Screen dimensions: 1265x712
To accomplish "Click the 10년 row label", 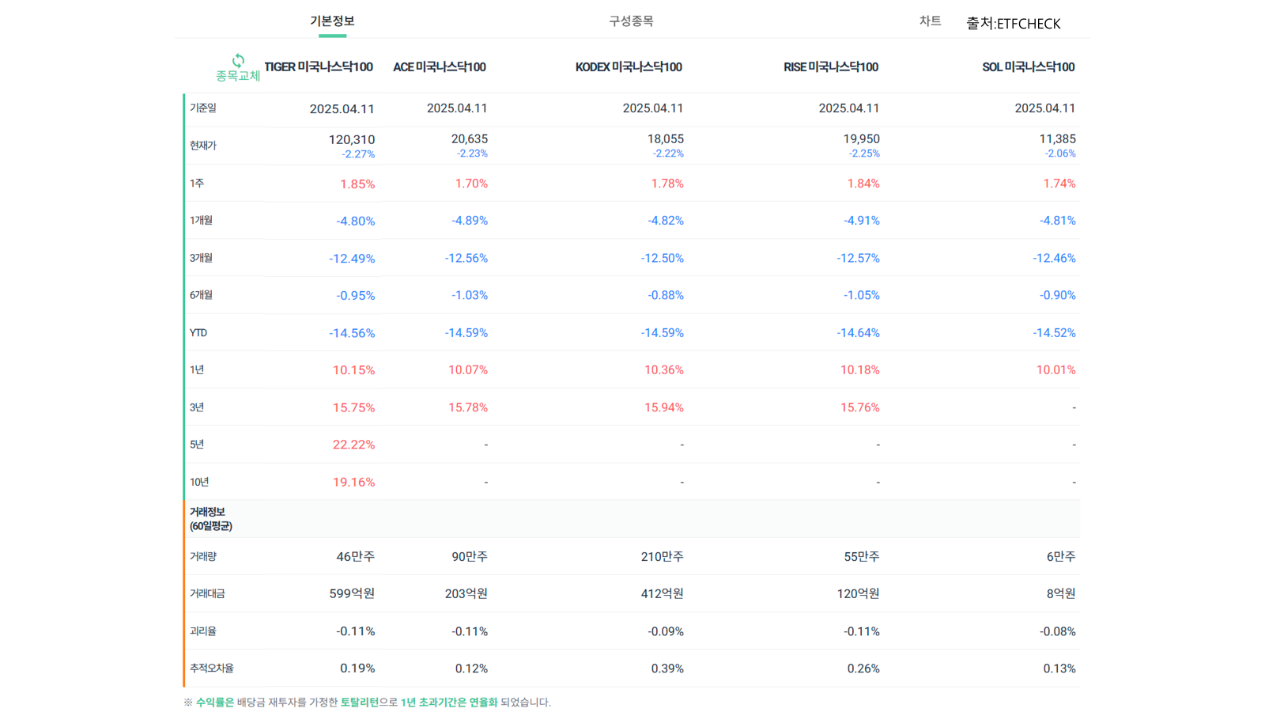I will tap(199, 482).
